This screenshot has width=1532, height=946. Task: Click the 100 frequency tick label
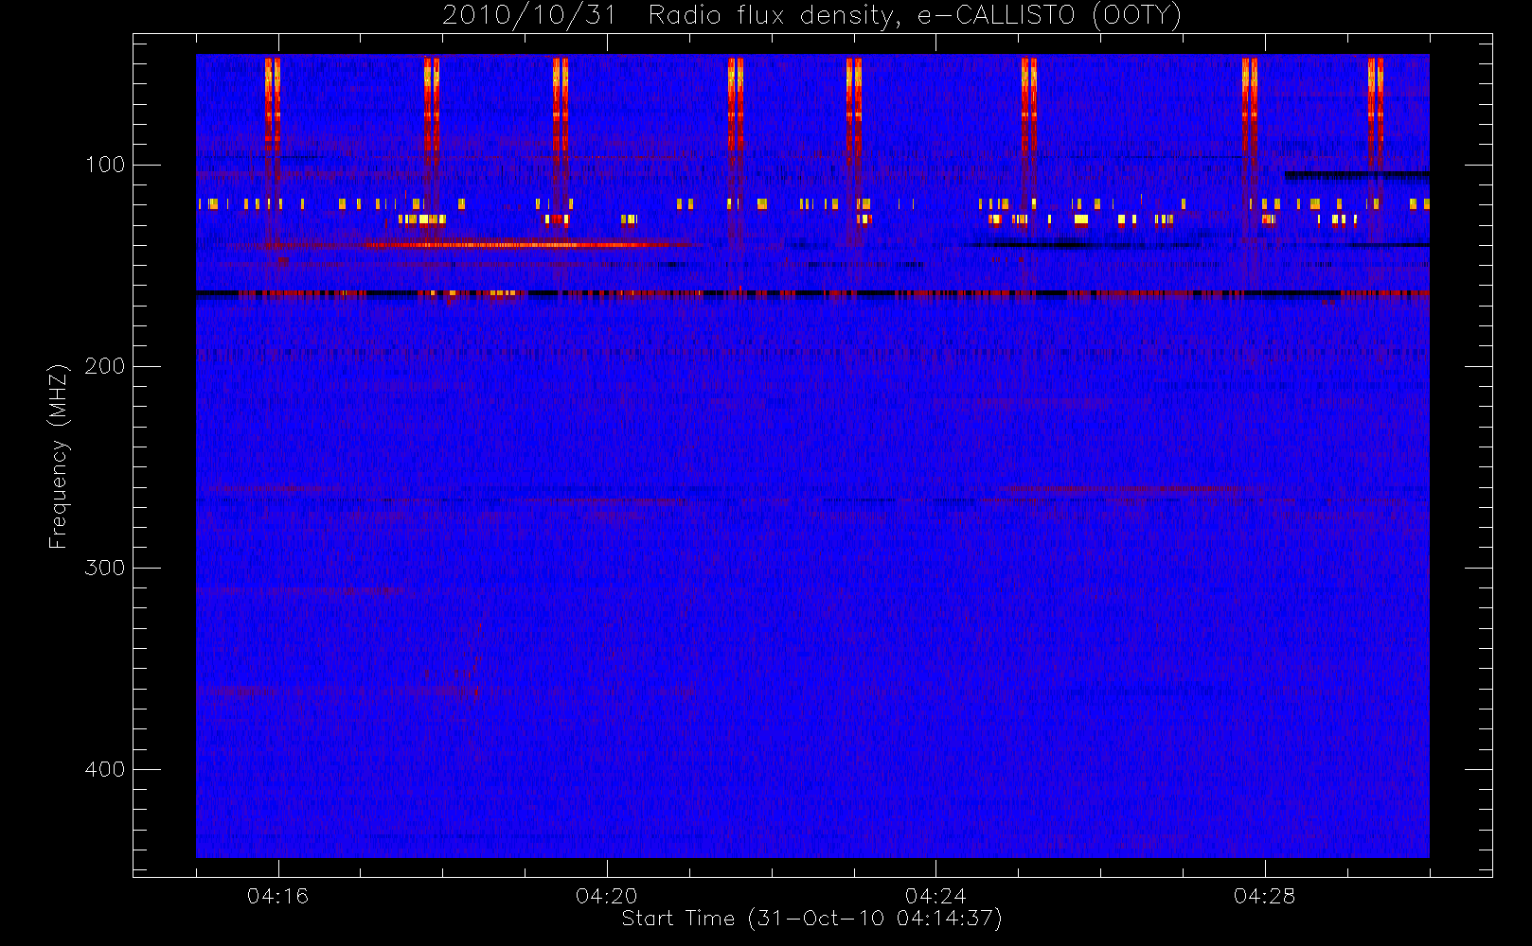[x=105, y=165]
